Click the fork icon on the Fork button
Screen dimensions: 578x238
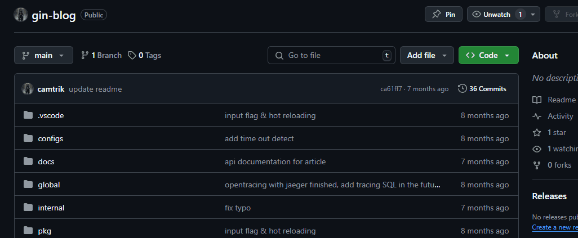tap(557, 15)
